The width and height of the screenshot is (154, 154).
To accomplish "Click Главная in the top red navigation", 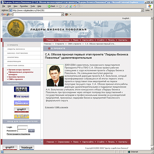I will 50,40.
